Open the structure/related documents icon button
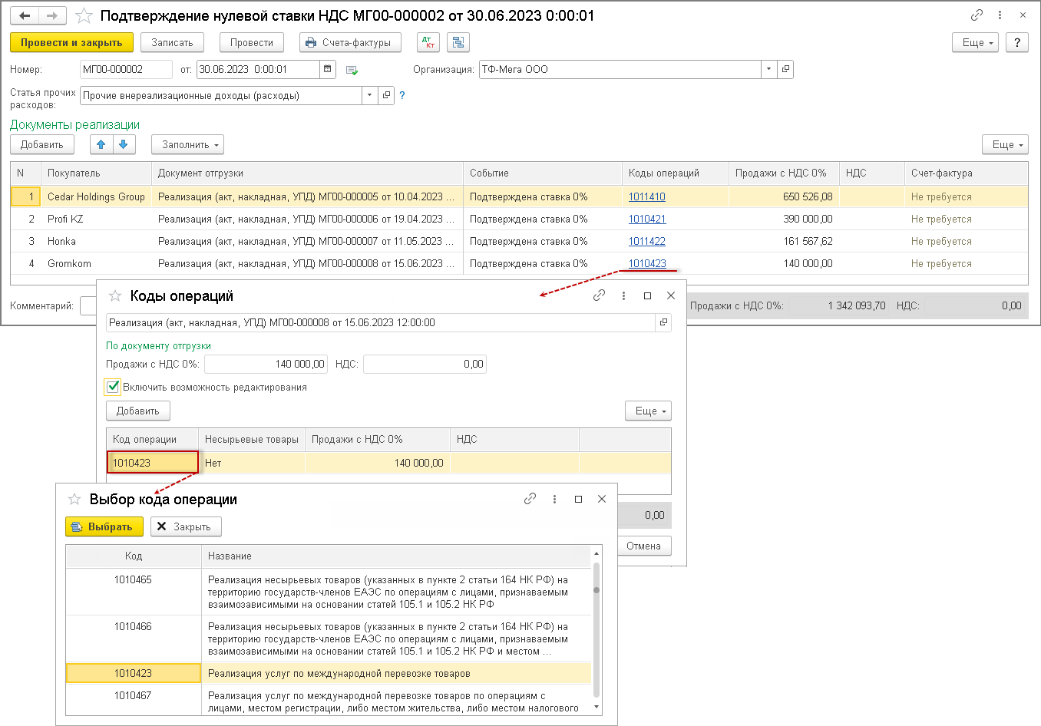This screenshot has width=1041, height=726. click(458, 42)
